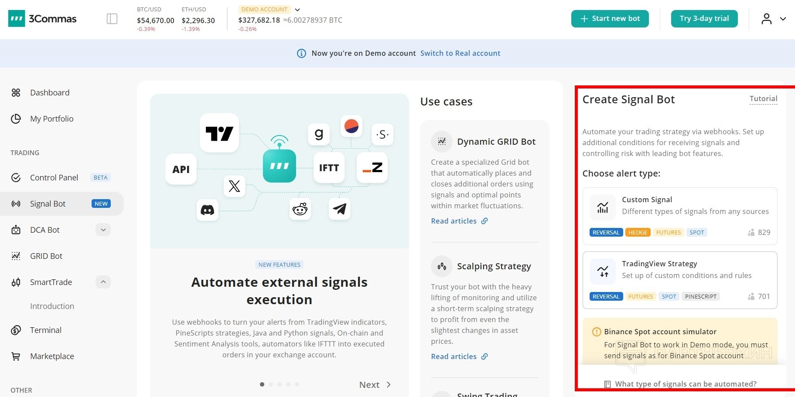Open SmartTrade Introduction sub-item

pos(52,306)
